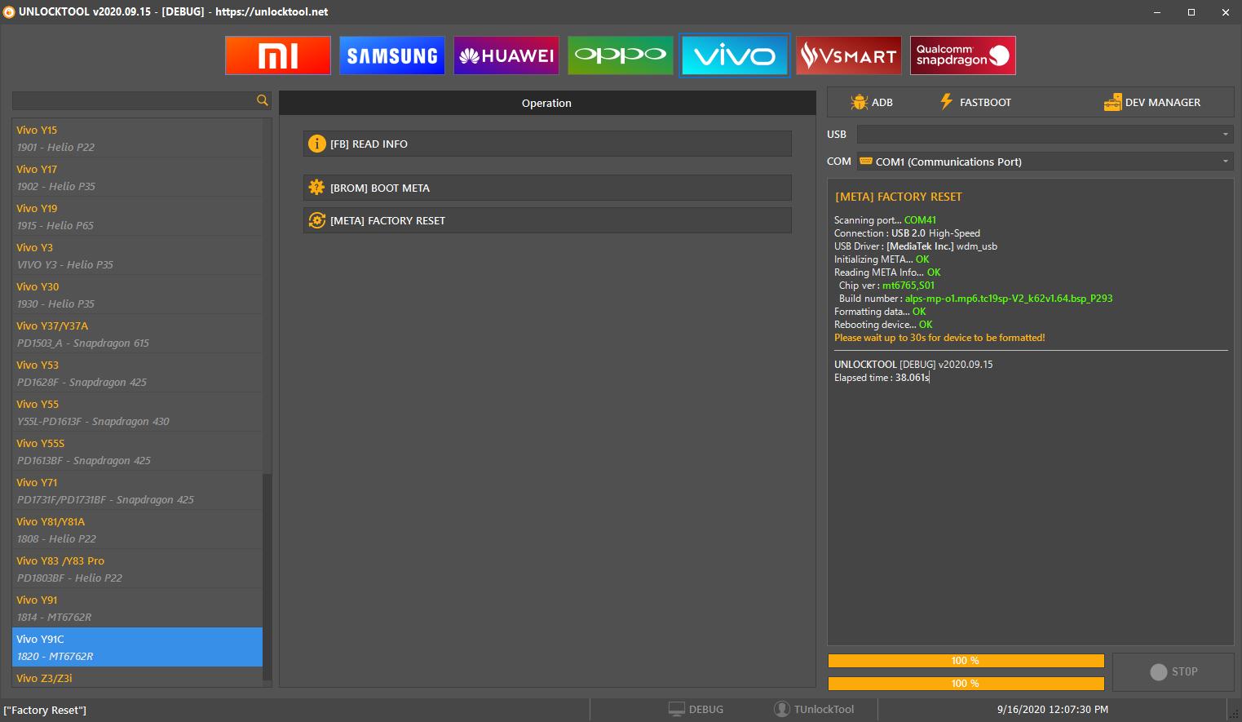Image resolution: width=1242 pixels, height=722 pixels.
Task: Select the Xiaomi MI brand logo
Action: [x=278, y=55]
